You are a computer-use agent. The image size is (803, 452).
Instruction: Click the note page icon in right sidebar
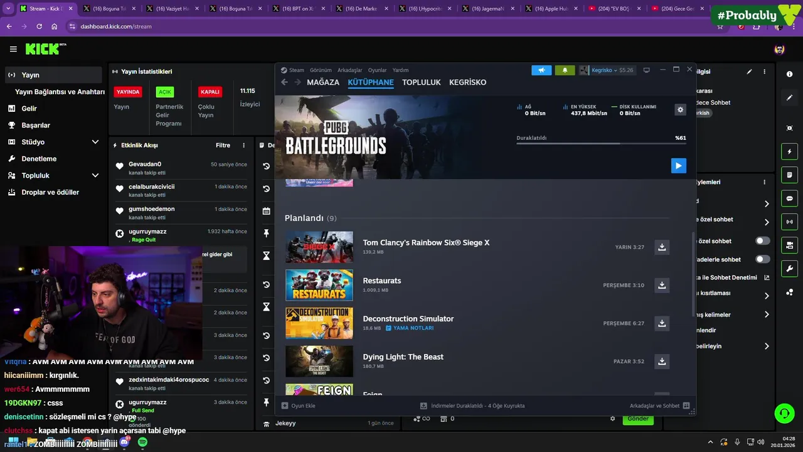[789, 175]
